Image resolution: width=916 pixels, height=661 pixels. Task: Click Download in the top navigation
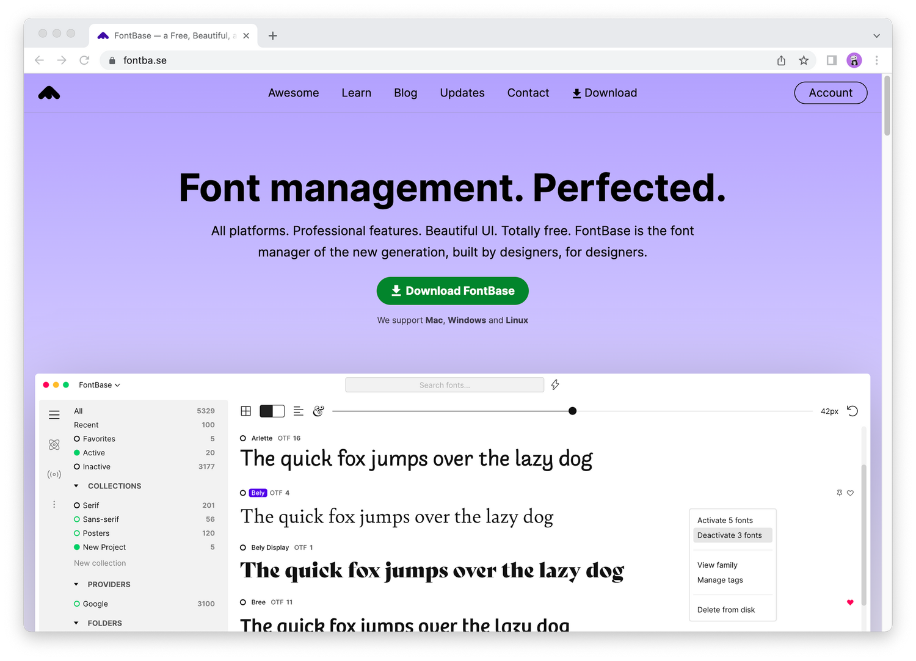click(605, 93)
